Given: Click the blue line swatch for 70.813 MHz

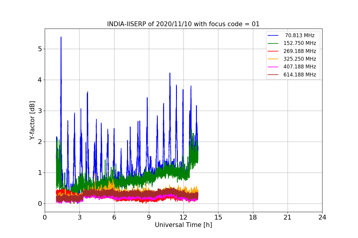Looking at the screenshot, I should pos(273,35).
